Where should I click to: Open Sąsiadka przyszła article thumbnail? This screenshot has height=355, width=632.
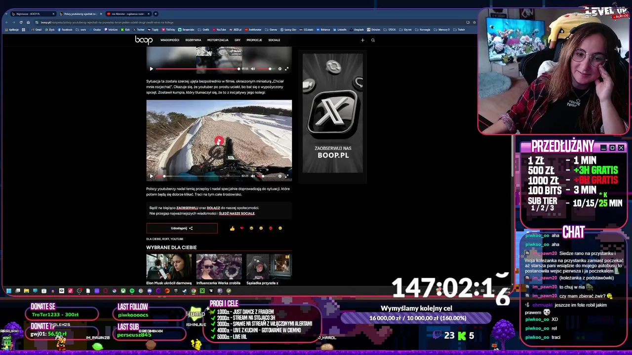(x=269, y=267)
